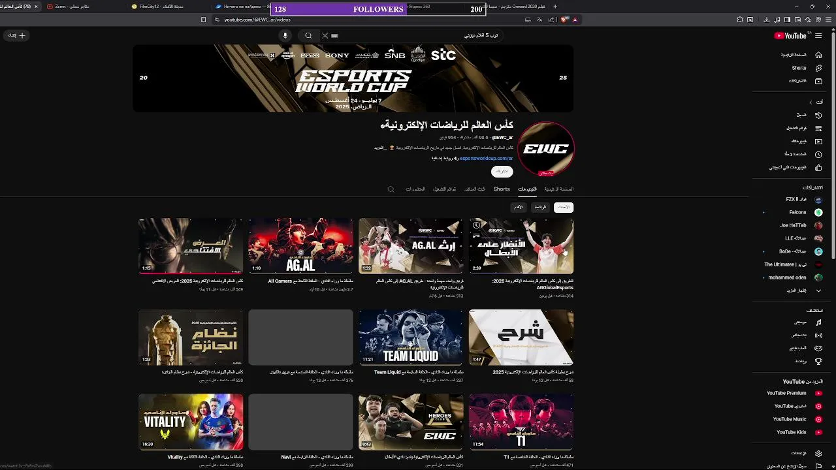Open the channel Posts tab
The image size is (836, 470).
[x=415, y=189]
